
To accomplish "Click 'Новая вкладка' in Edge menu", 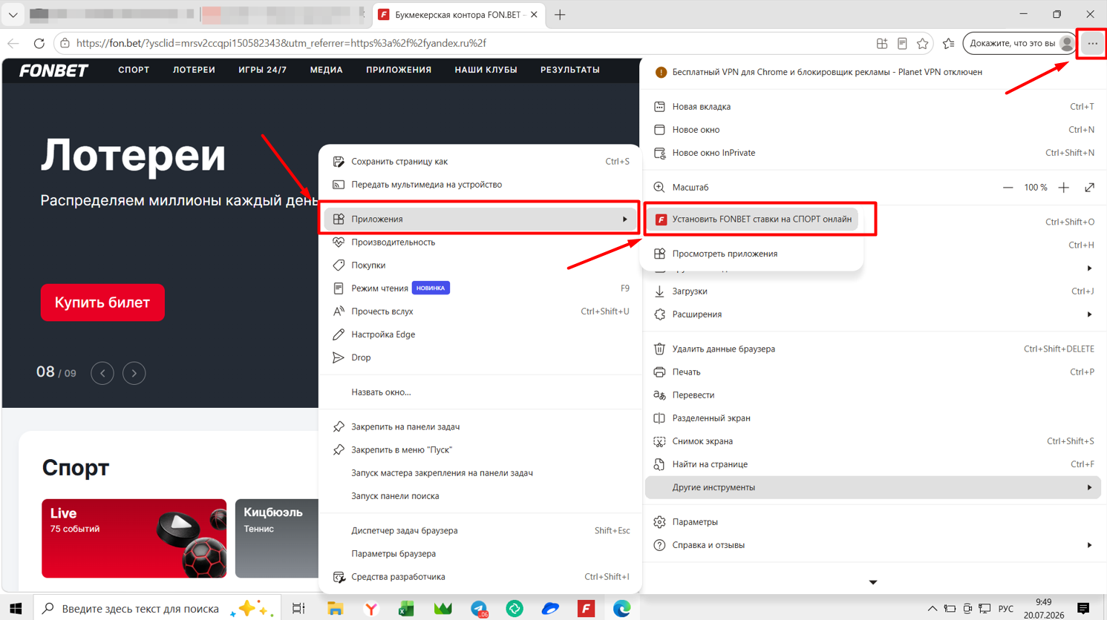I will click(873, 107).
